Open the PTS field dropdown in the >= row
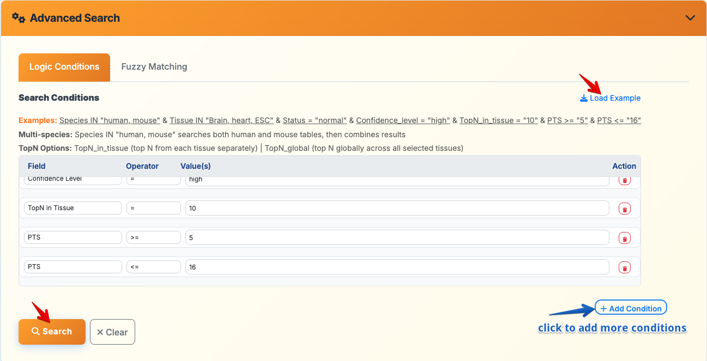The height and width of the screenshot is (361, 707). tap(73, 237)
